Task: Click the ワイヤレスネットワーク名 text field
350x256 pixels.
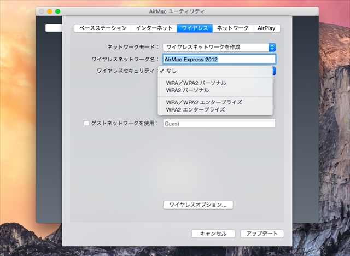Action: pos(219,60)
